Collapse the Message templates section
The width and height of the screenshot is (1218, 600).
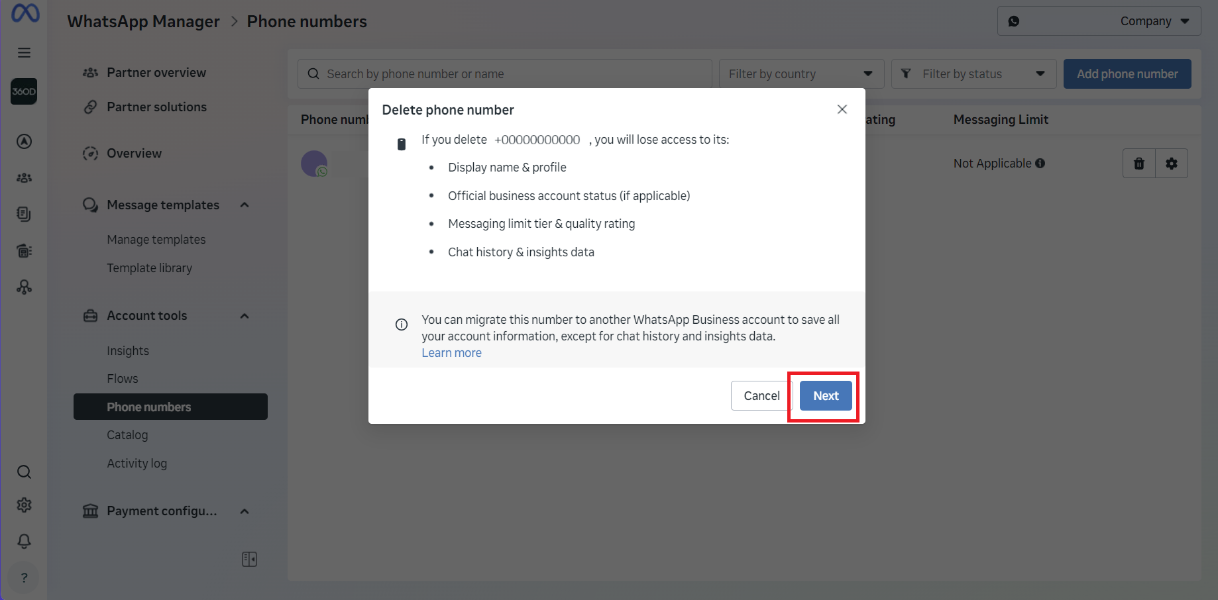245,205
